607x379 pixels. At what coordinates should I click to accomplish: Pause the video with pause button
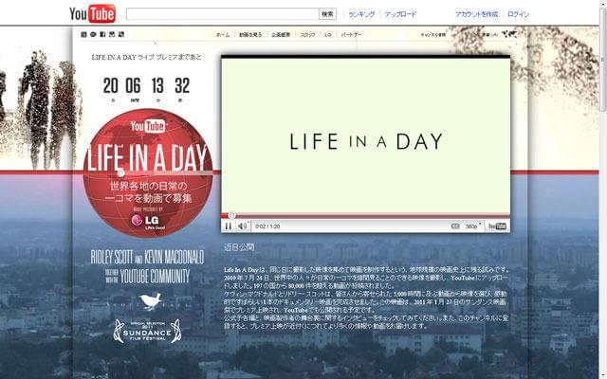[229, 226]
